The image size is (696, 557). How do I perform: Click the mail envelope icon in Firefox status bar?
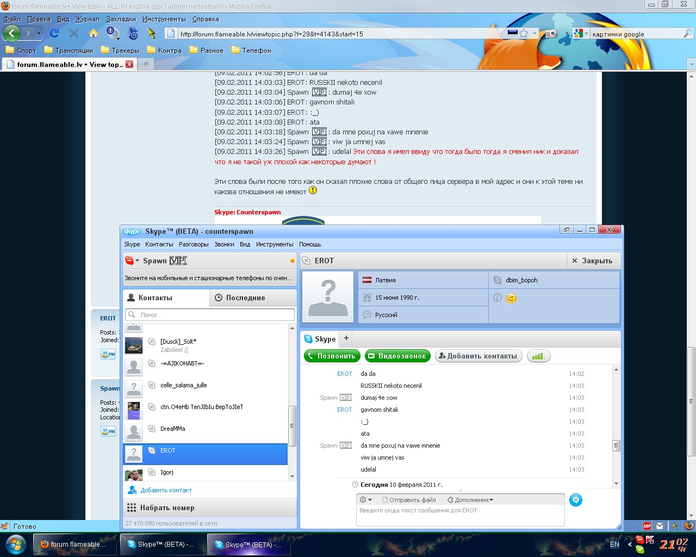[x=660, y=526]
